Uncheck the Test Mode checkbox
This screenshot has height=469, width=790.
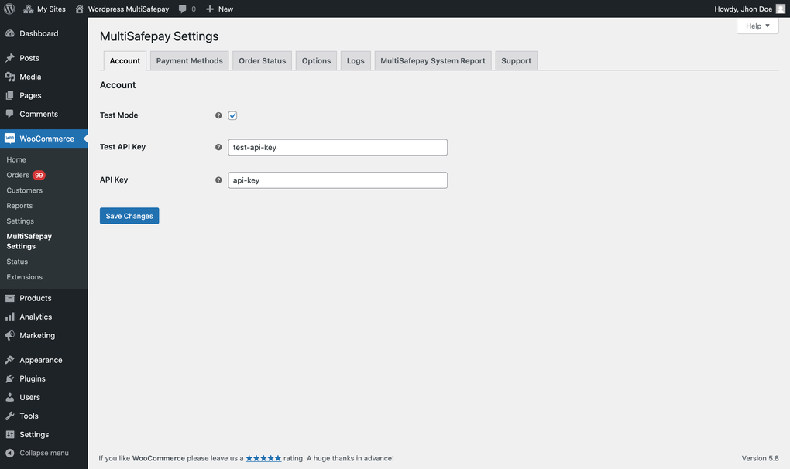(232, 115)
